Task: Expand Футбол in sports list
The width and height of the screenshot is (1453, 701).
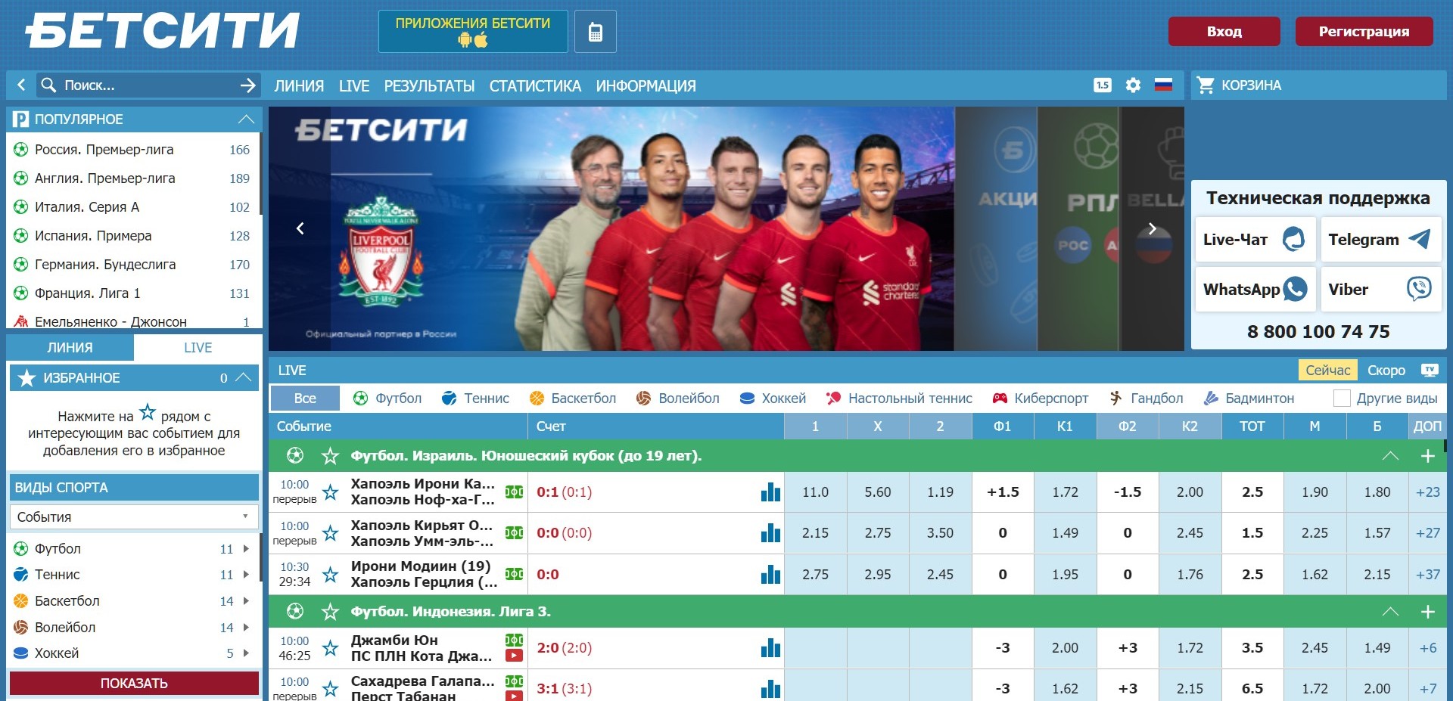Action: coord(246,549)
